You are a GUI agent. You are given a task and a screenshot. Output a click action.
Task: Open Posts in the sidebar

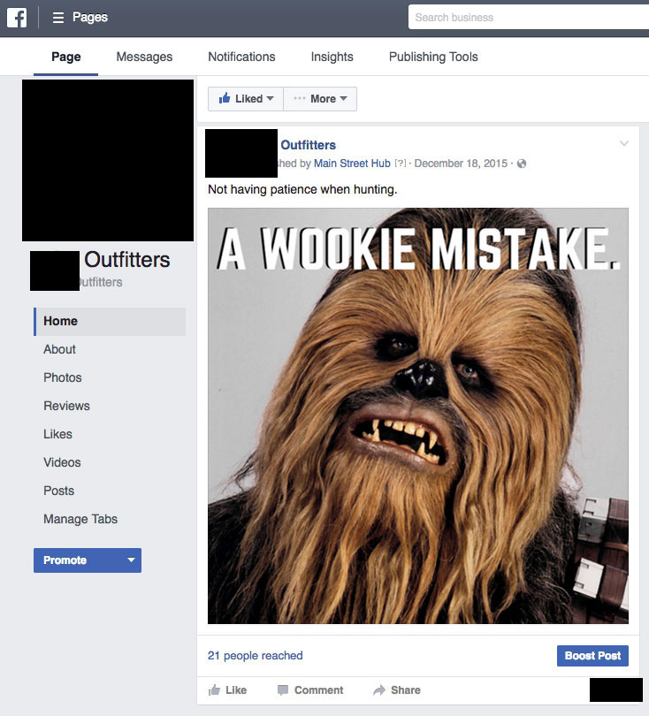[58, 491]
